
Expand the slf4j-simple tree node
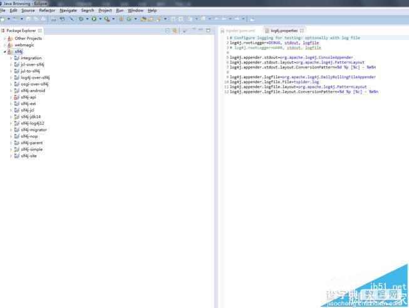point(11,150)
